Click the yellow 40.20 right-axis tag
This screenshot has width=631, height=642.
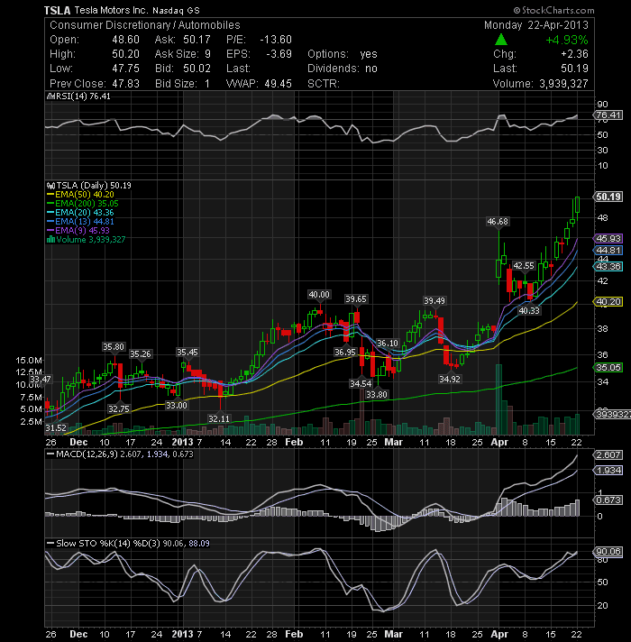[608, 302]
